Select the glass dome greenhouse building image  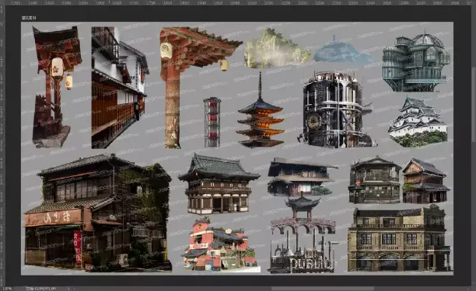(416, 61)
